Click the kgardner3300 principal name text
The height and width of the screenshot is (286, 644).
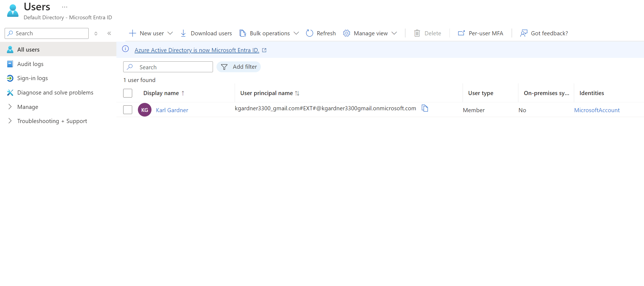point(325,108)
